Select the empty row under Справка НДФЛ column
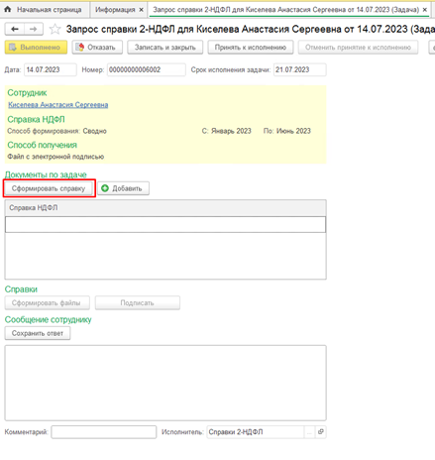Image resolution: width=435 pixels, height=460 pixels. (165, 224)
